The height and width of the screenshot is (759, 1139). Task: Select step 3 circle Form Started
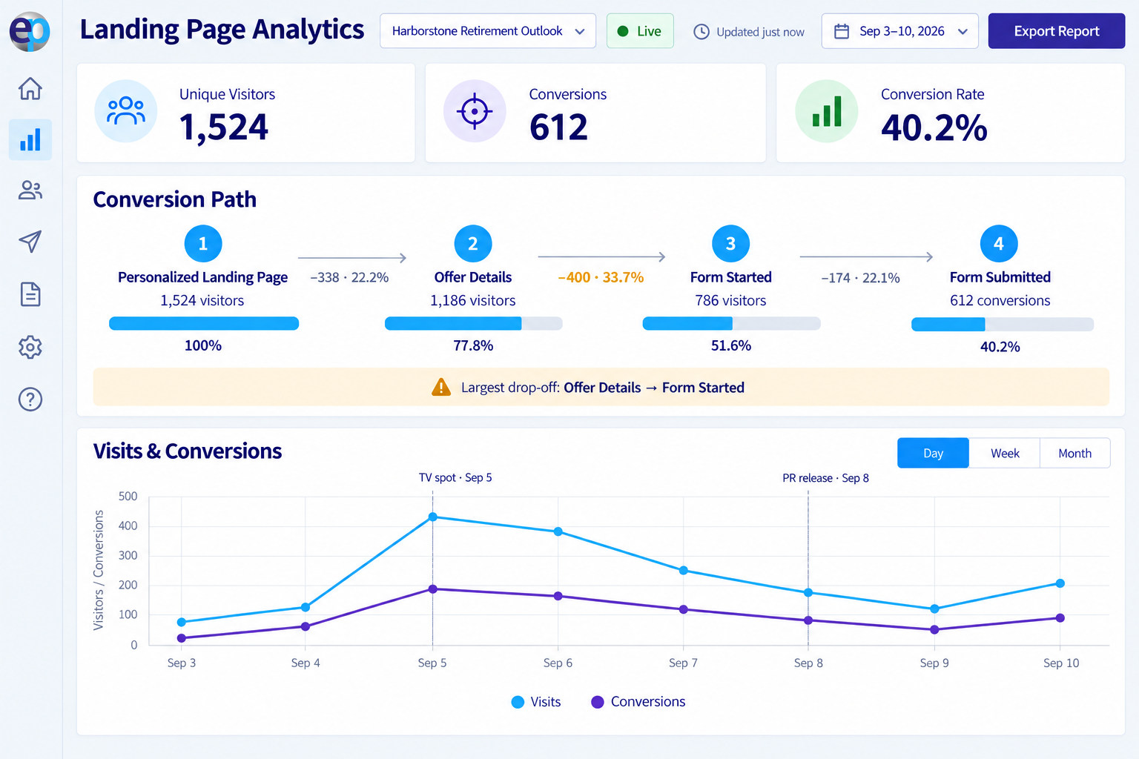[x=731, y=243]
